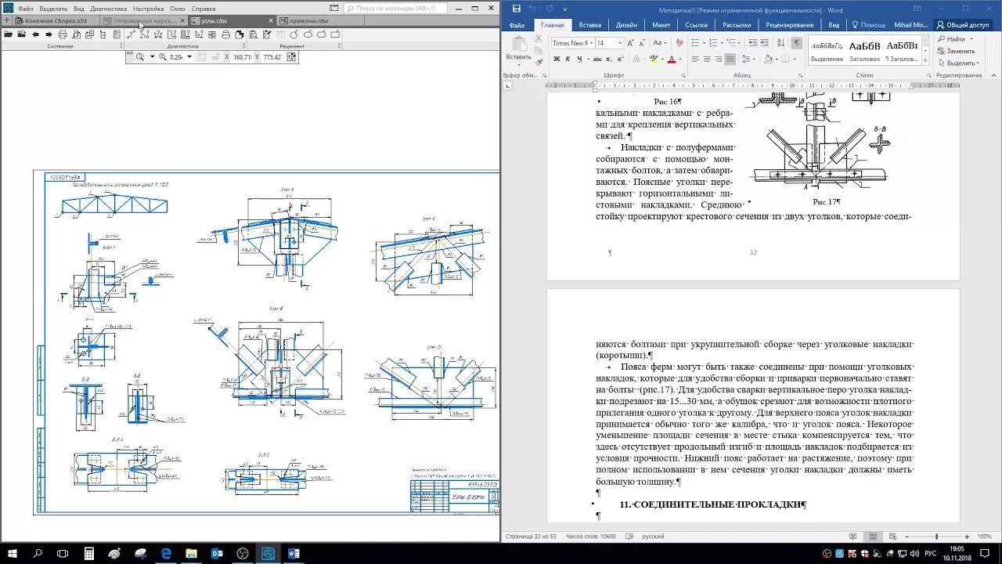Expand the Word styles gallery

(x=925, y=60)
